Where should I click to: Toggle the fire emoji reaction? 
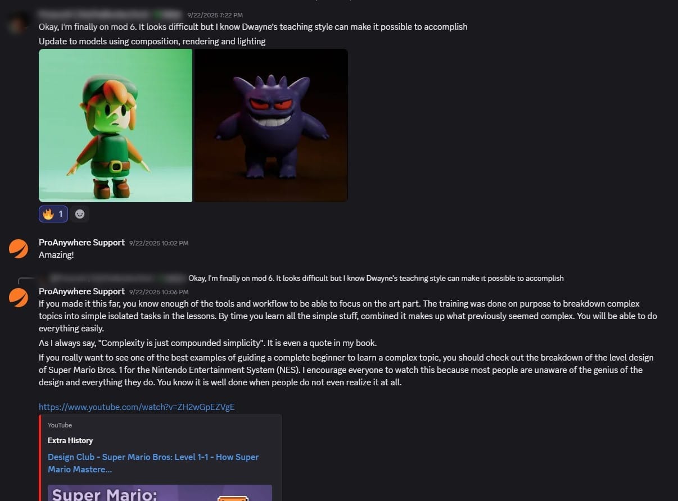click(53, 214)
